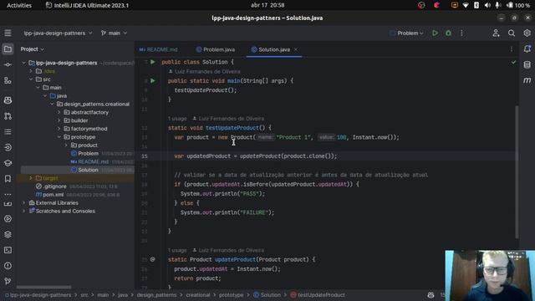Click the inspection green checkmark
The image size is (535, 301).
(x=513, y=62)
